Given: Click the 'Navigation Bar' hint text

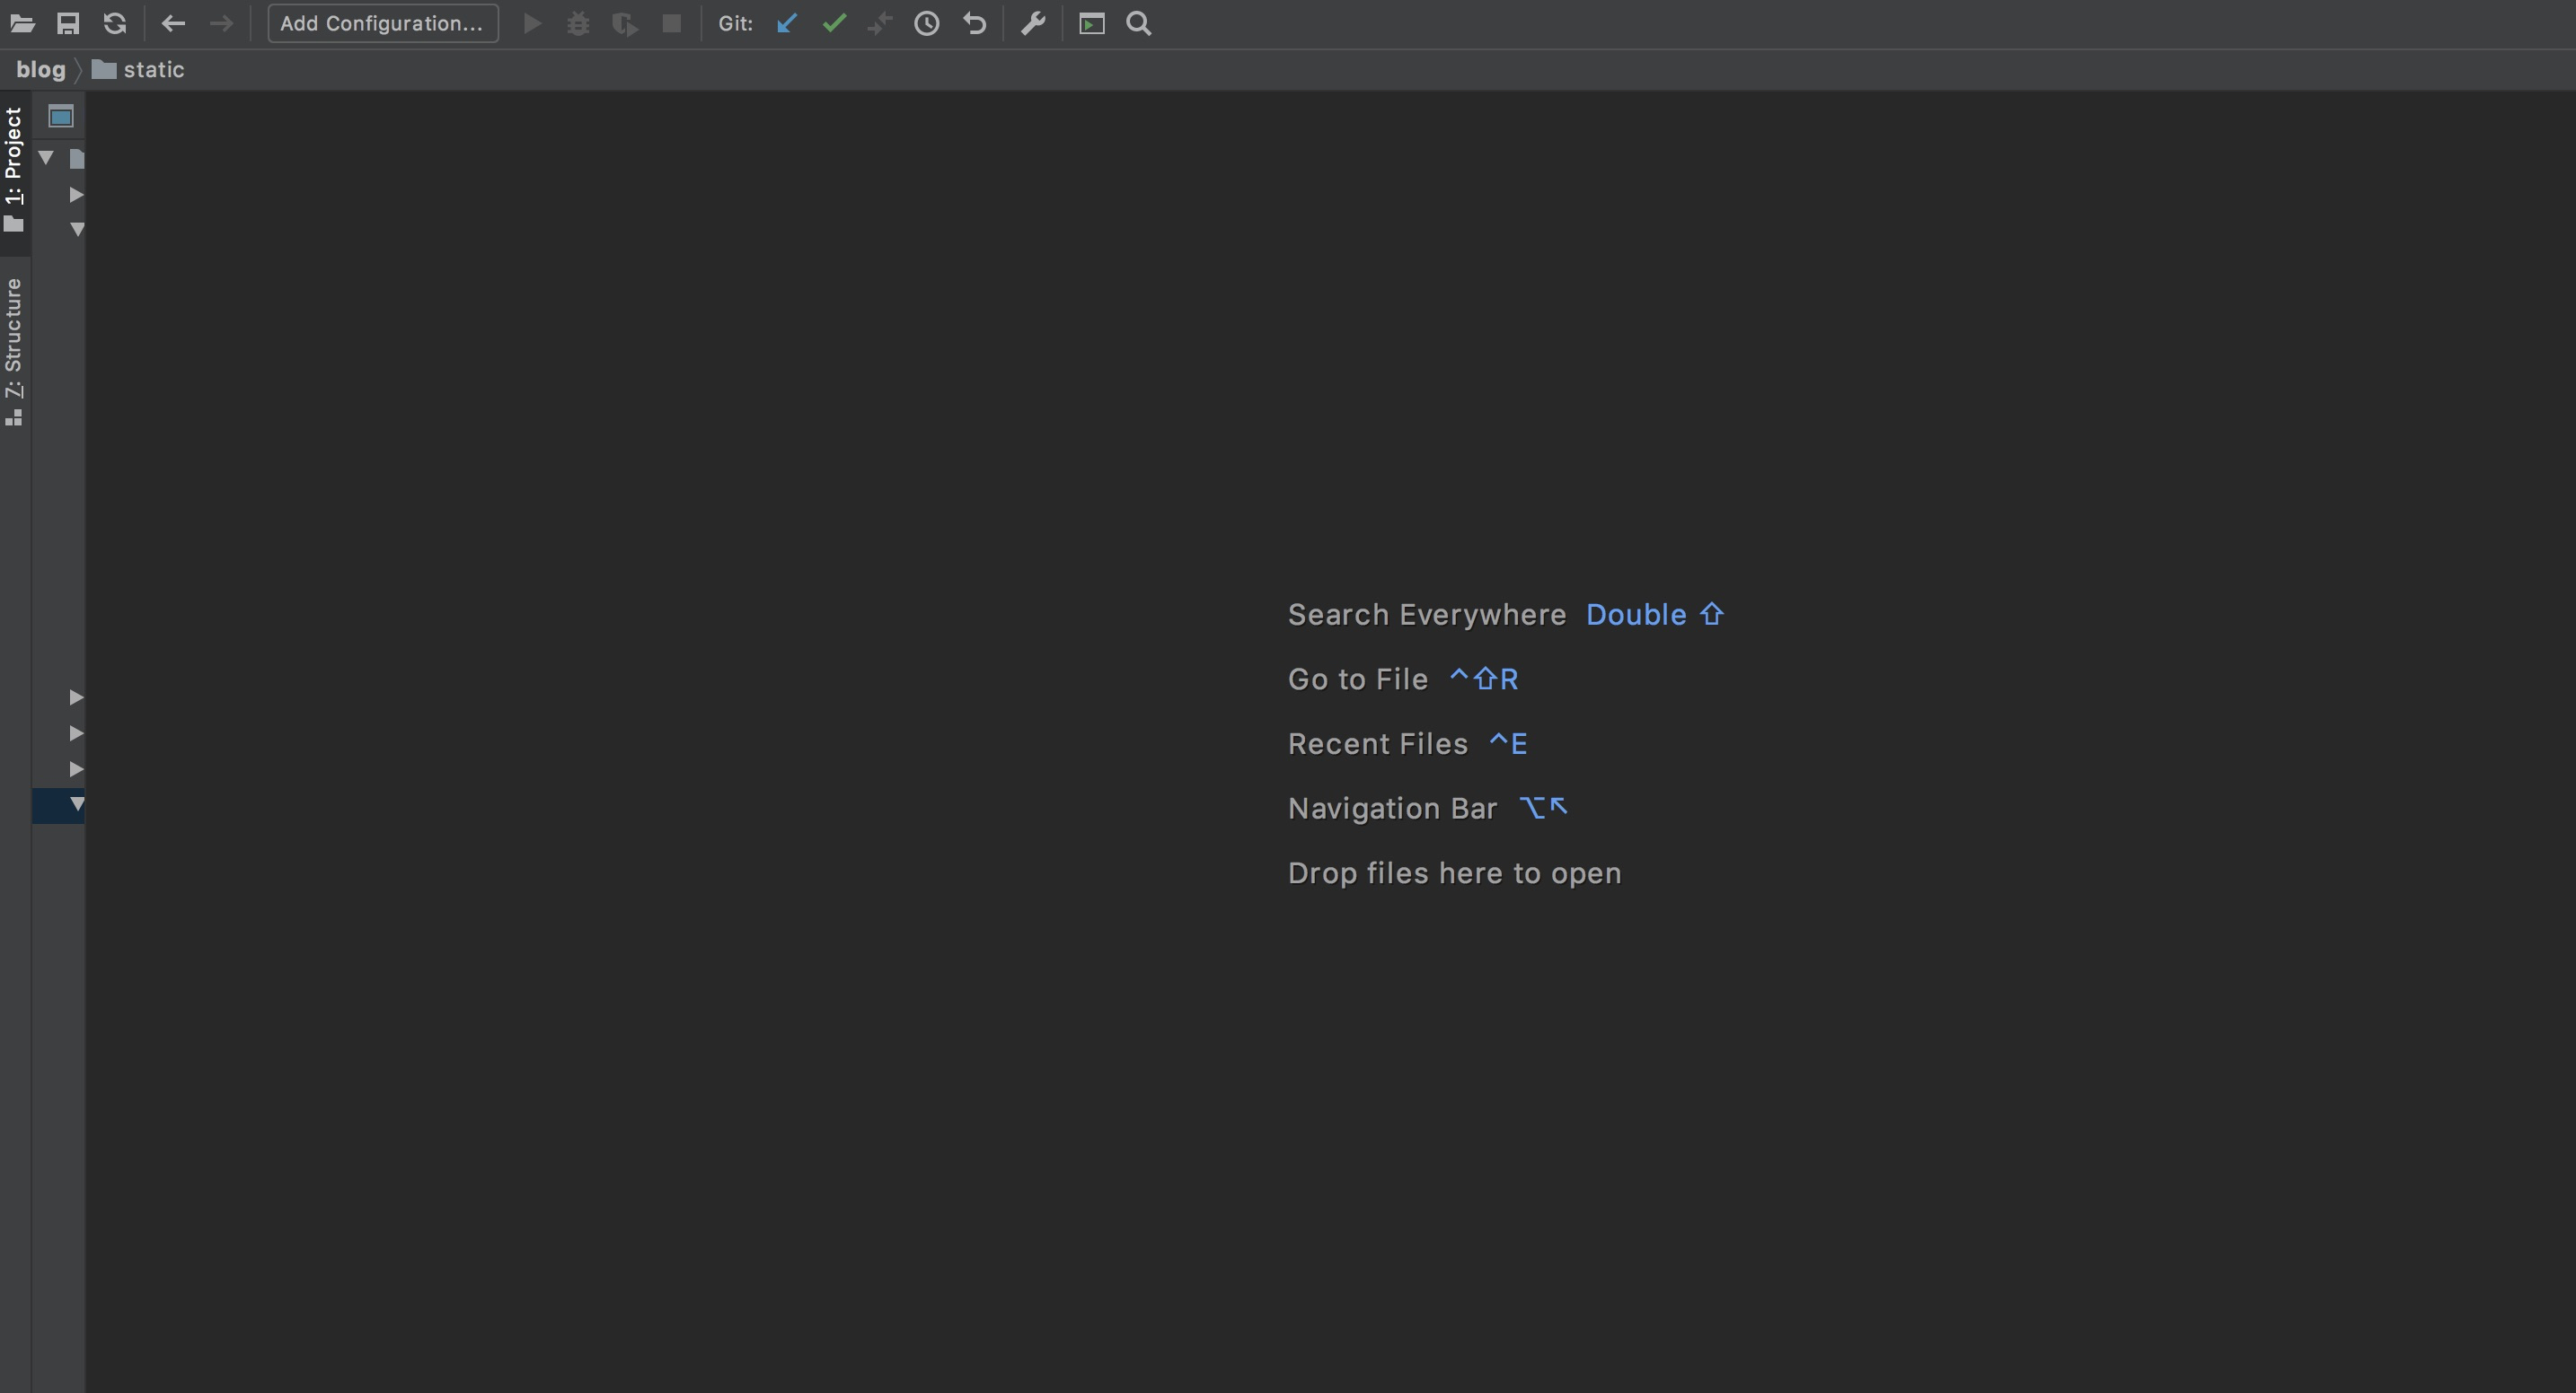Looking at the screenshot, I should point(1392,809).
